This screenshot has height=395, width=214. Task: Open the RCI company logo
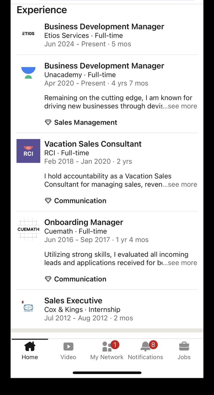[x=28, y=151]
